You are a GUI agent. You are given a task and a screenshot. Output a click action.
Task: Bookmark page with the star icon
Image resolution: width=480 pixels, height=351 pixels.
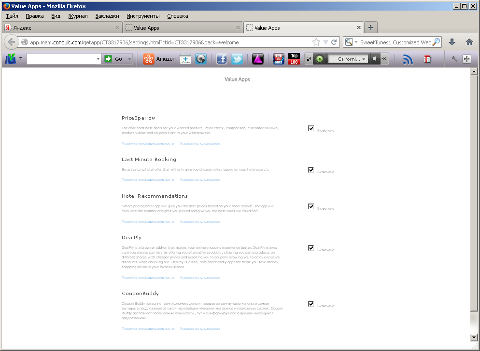pyautogui.click(x=316, y=42)
